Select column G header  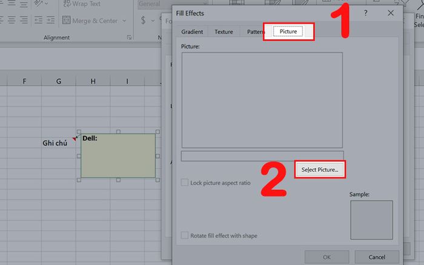point(59,81)
